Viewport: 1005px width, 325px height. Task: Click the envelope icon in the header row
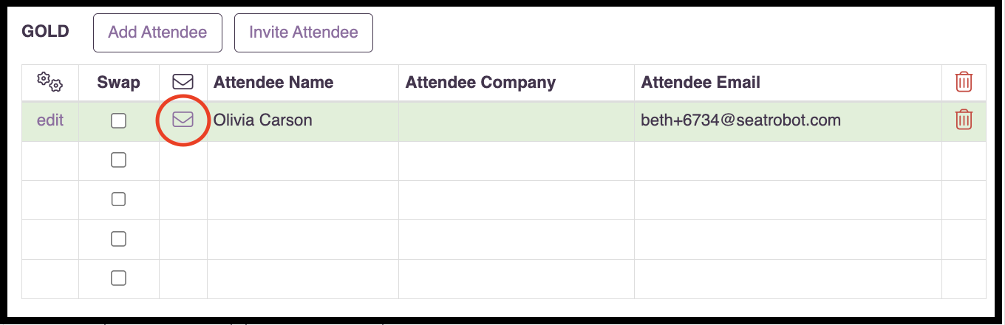(x=183, y=82)
